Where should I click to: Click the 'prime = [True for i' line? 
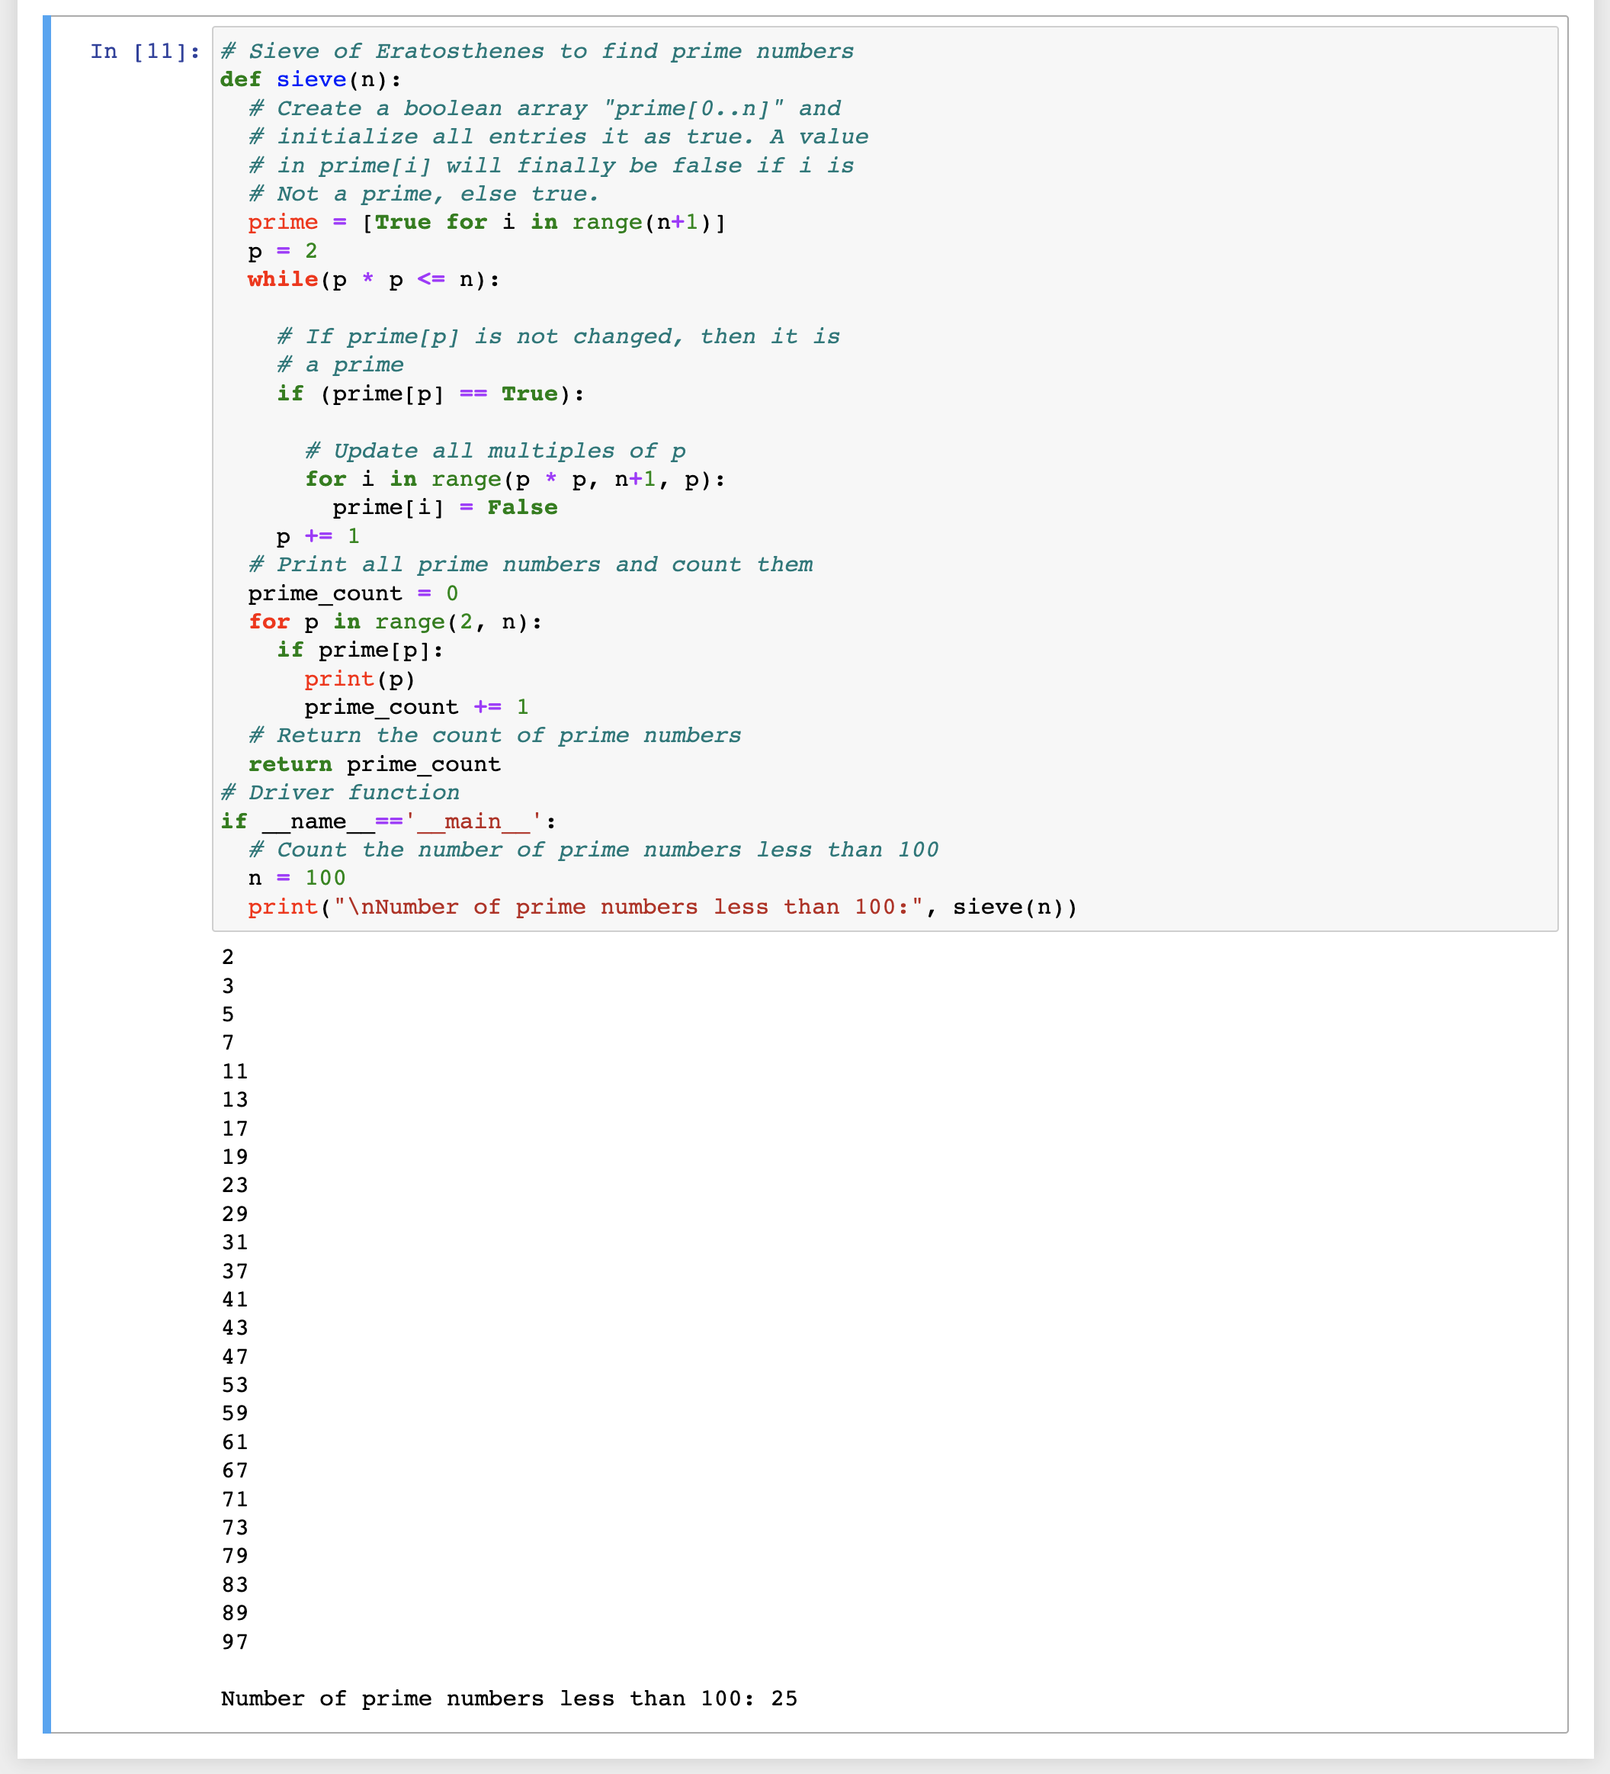[x=486, y=223]
